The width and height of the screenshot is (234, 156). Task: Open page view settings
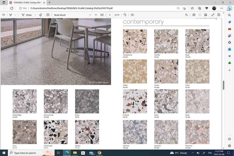point(132,15)
